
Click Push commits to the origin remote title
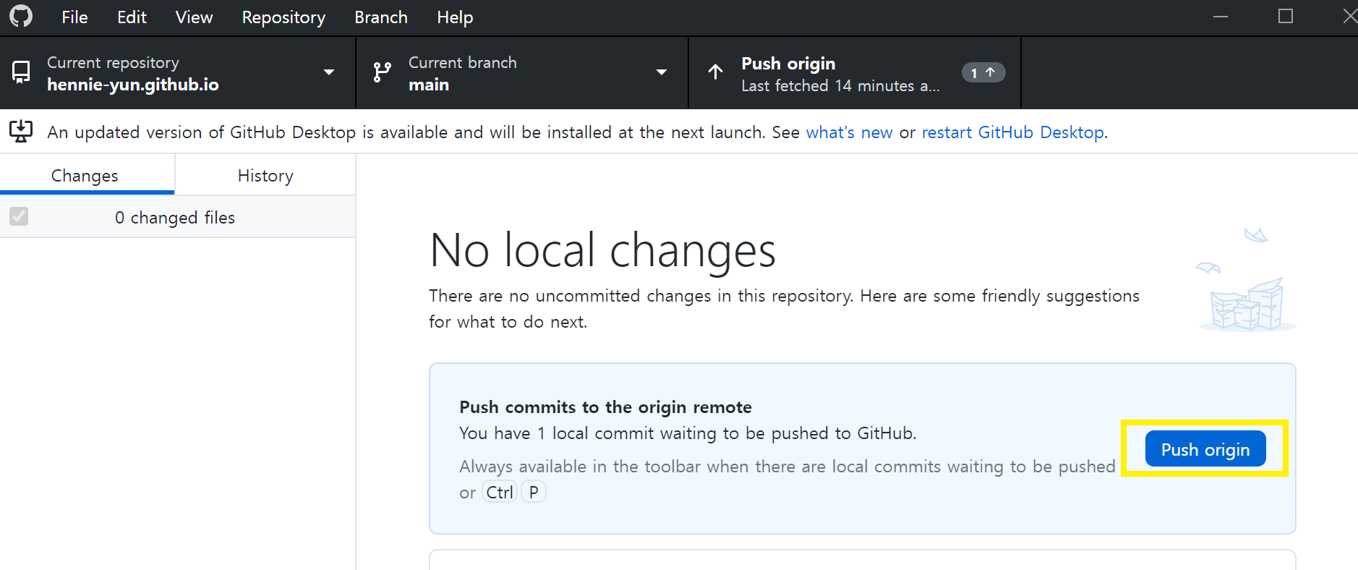(x=605, y=407)
